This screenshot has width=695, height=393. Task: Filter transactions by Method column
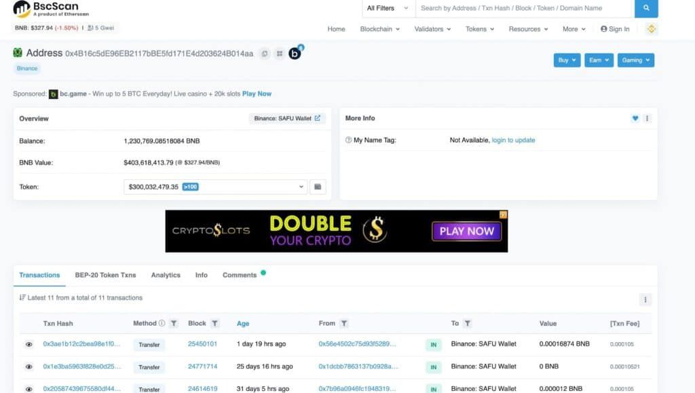pos(174,324)
